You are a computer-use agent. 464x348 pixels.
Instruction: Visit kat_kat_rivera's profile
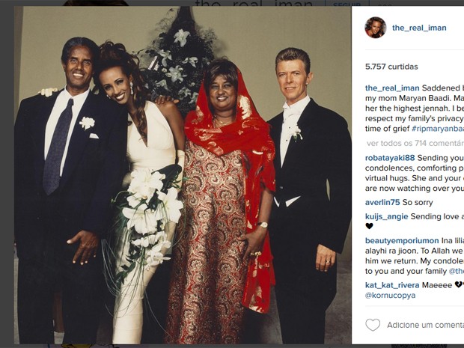392,285
